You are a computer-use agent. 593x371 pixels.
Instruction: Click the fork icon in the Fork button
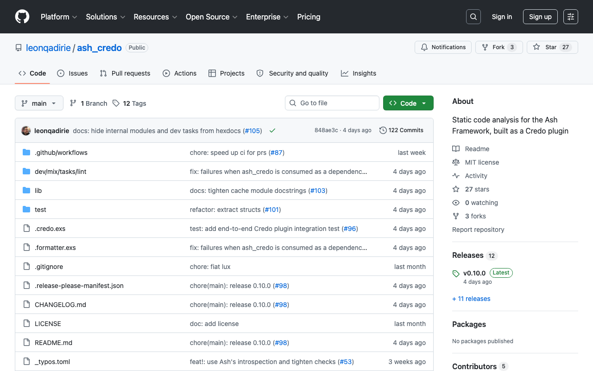(x=485, y=47)
